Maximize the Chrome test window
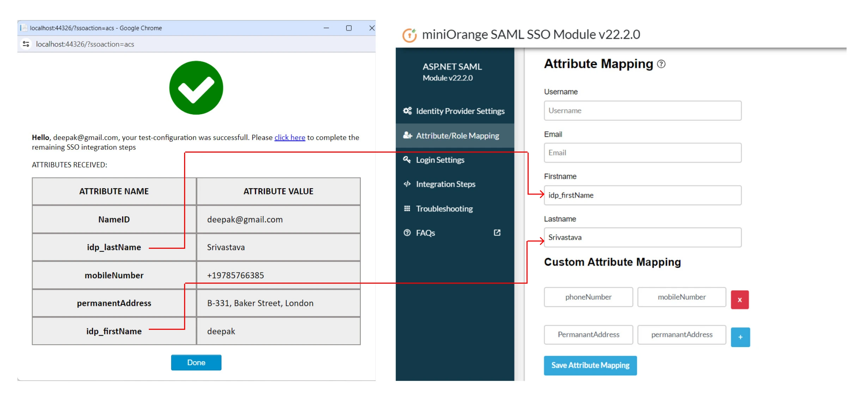 tap(349, 28)
